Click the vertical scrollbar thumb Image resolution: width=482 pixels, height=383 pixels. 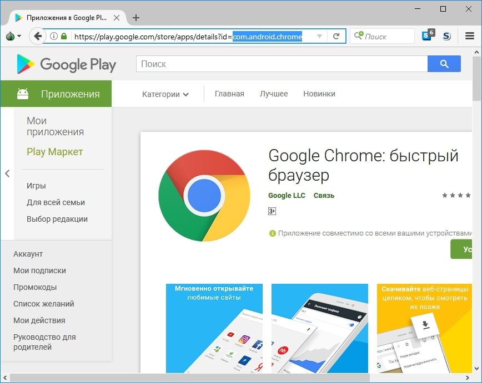pyautogui.click(x=476, y=79)
